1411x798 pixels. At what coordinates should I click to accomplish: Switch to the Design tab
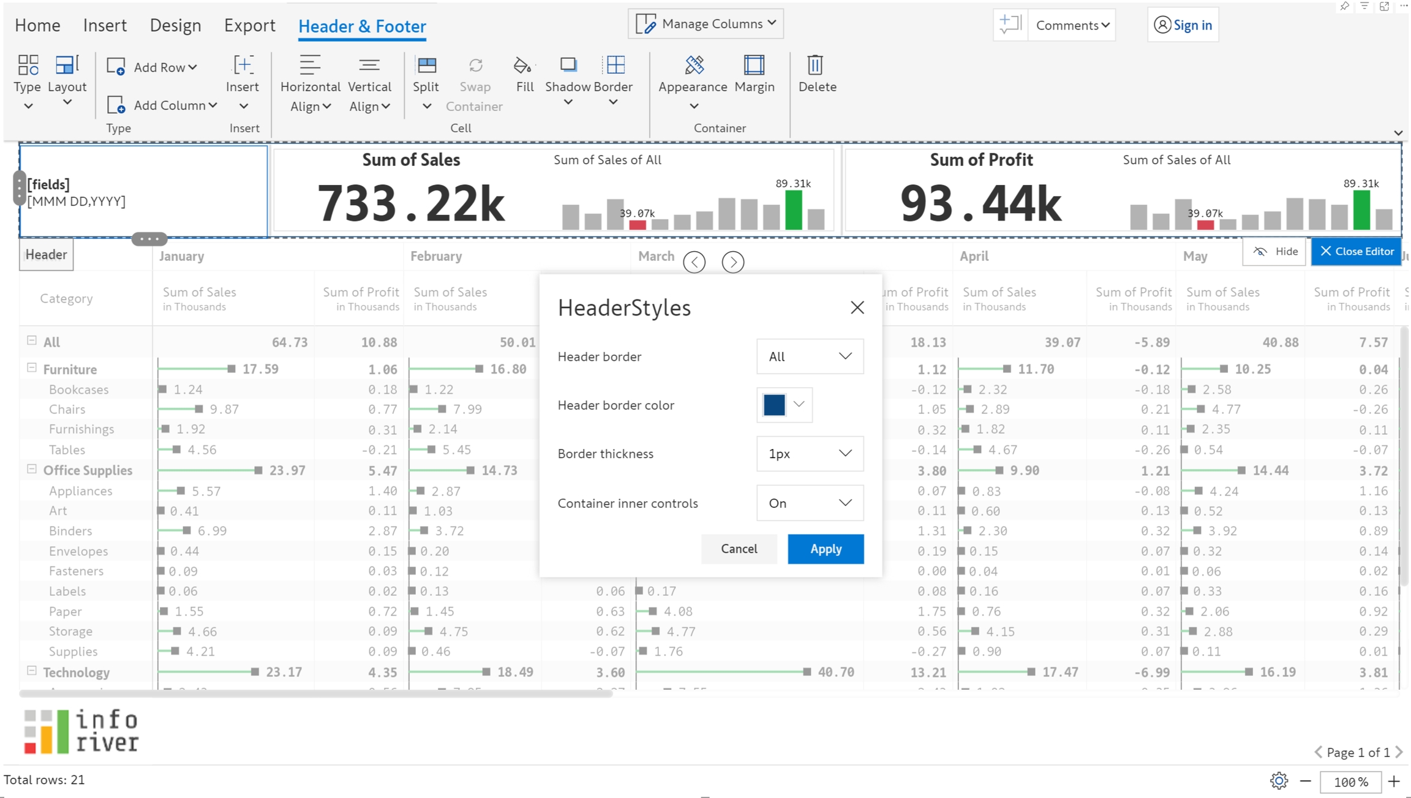point(175,26)
